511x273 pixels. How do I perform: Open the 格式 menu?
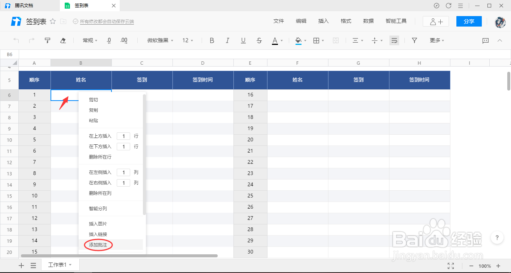click(346, 21)
